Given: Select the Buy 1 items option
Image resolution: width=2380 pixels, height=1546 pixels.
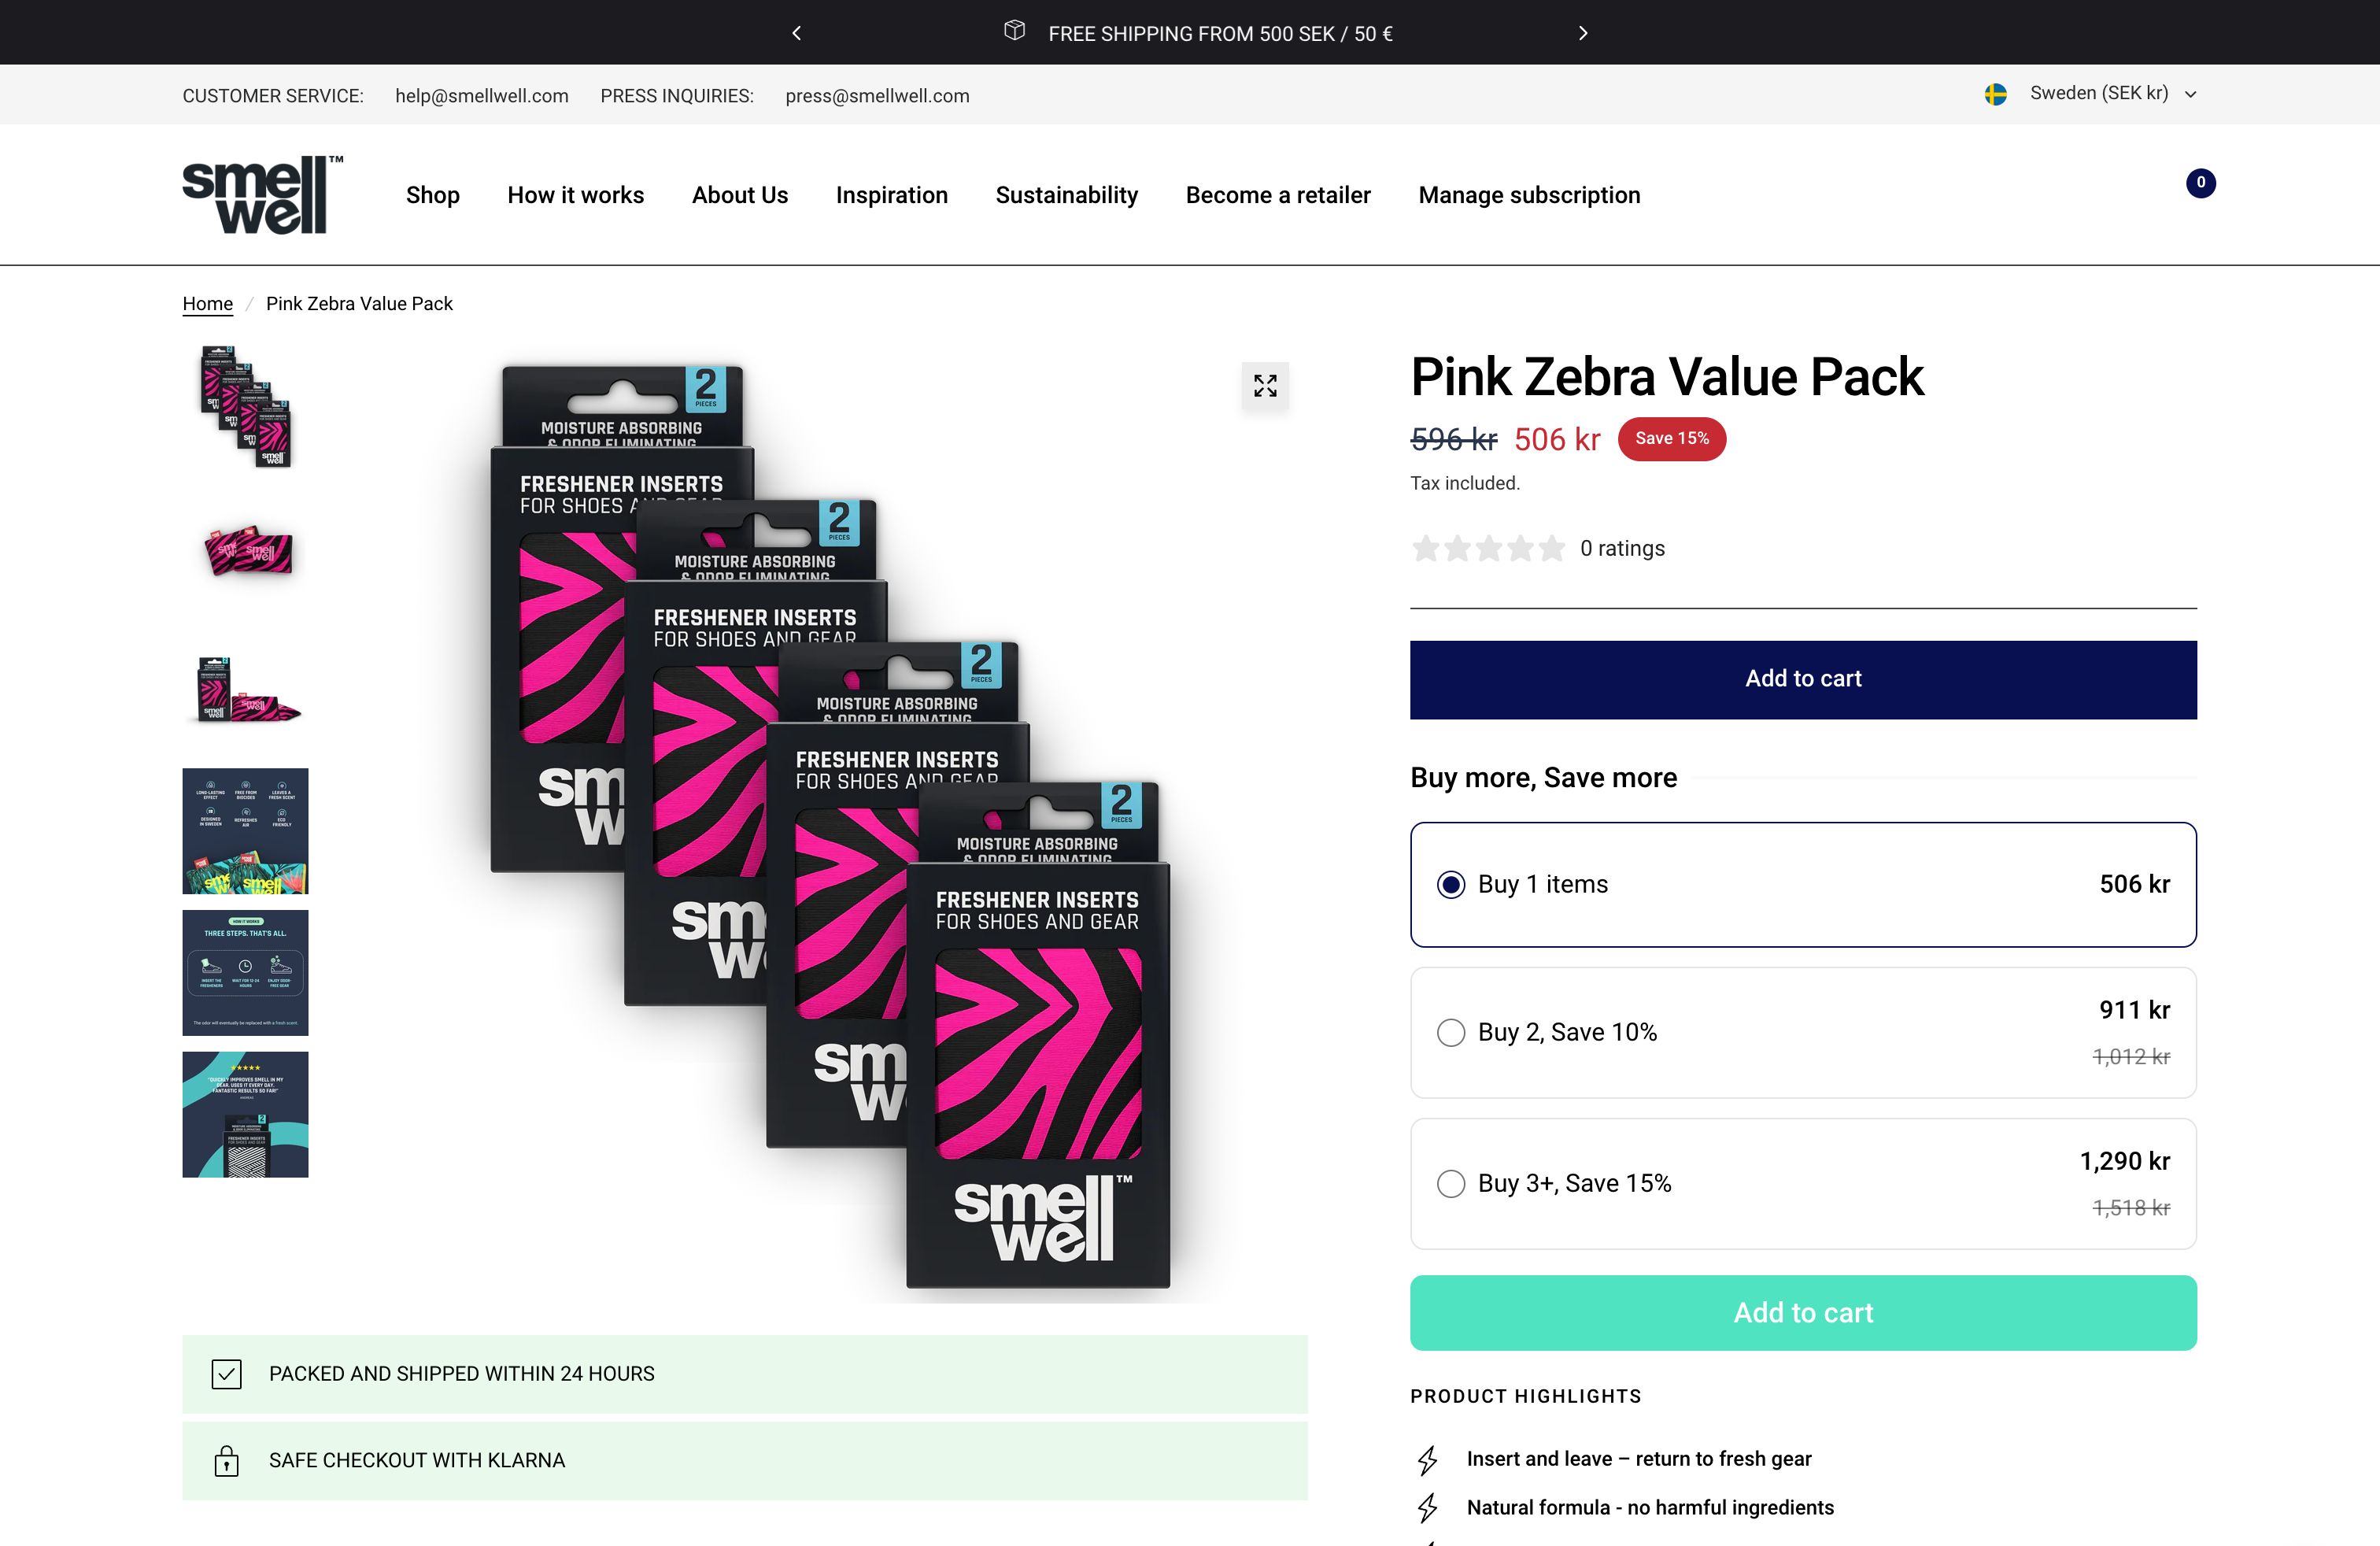Looking at the screenshot, I should point(1450,885).
